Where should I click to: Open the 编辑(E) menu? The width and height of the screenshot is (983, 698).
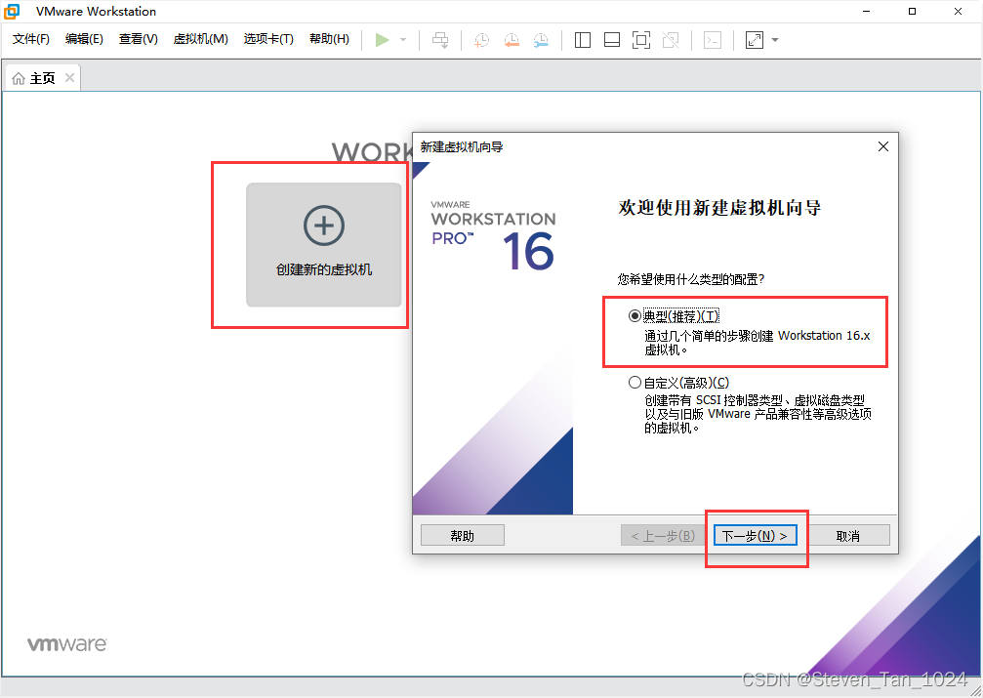[x=84, y=39]
